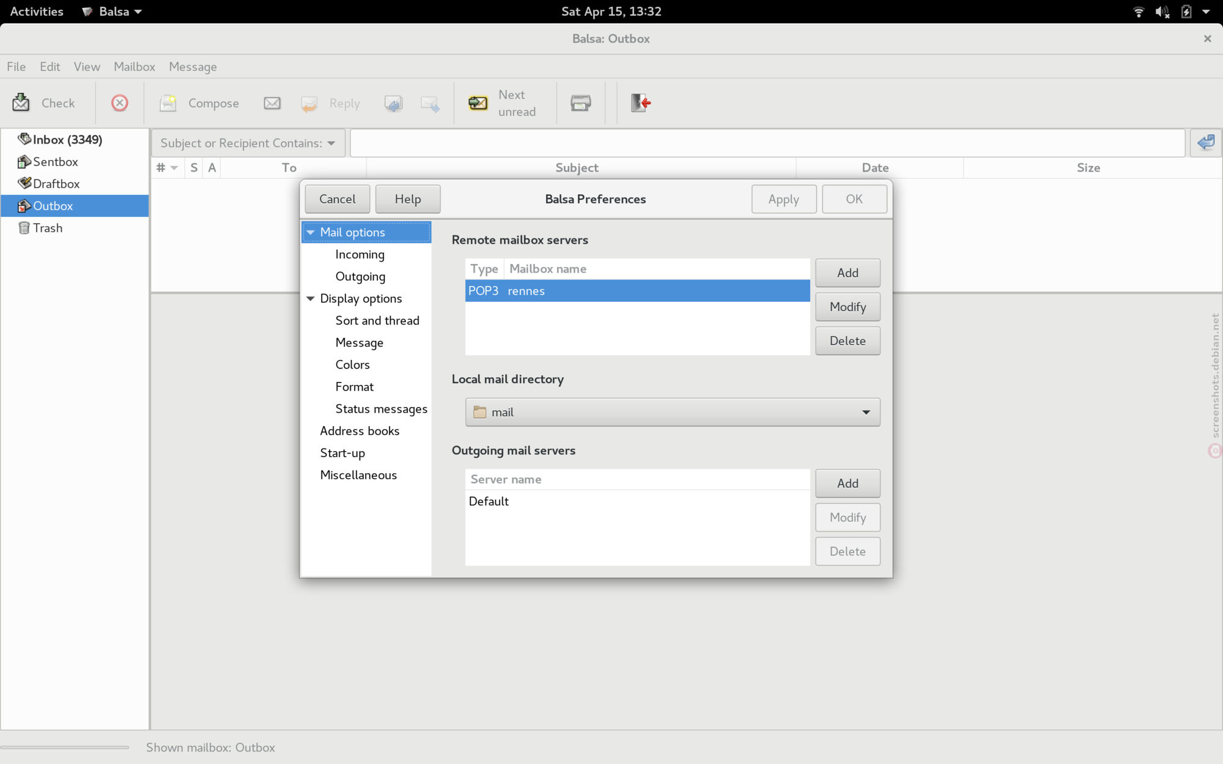The image size is (1223, 764).
Task: Open the Local mail directory dropdown
Action: 673,412
